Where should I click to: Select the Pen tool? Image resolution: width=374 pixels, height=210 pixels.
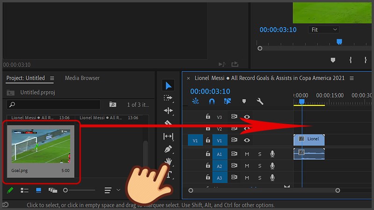pos(168,149)
